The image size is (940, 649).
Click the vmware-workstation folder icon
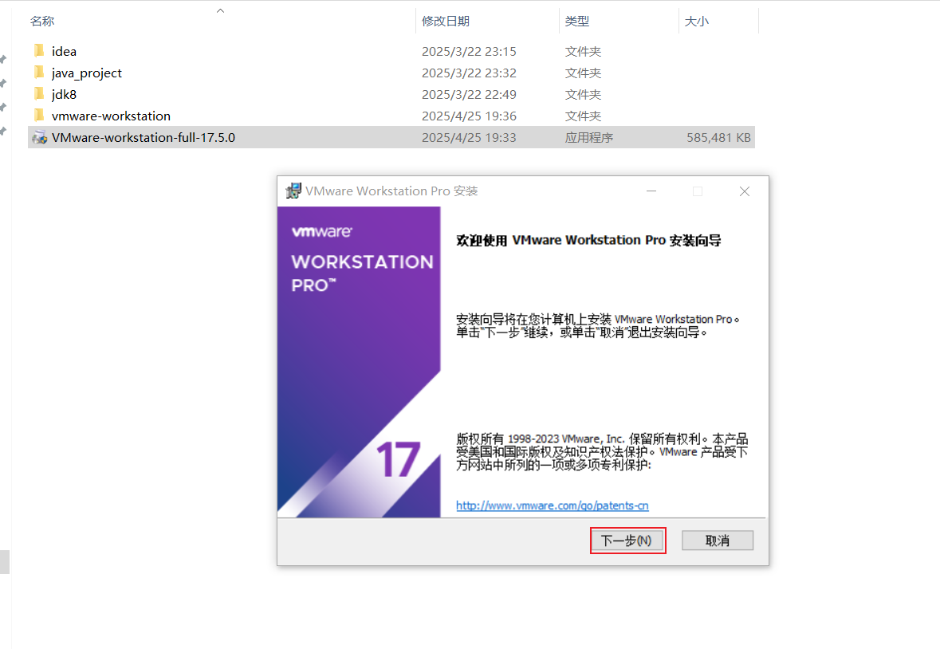click(40, 116)
